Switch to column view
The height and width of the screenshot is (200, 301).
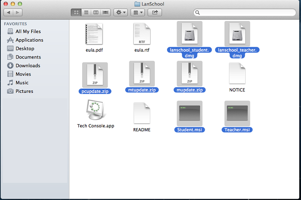96,12
